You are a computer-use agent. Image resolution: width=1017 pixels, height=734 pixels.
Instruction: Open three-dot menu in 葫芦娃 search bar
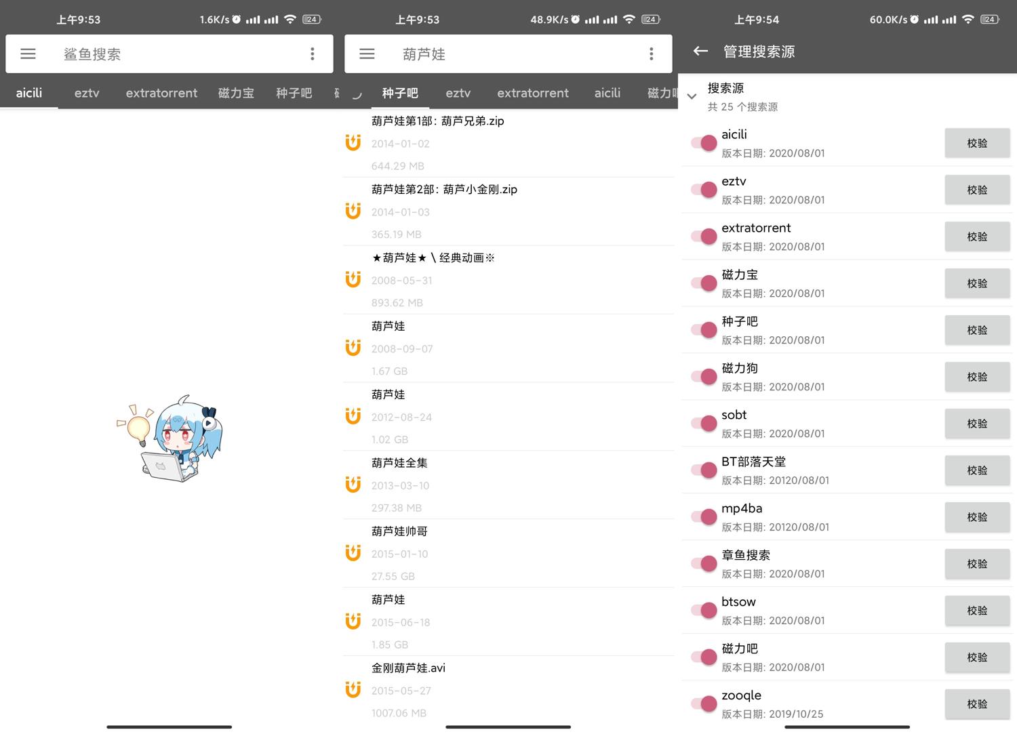click(x=651, y=54)
